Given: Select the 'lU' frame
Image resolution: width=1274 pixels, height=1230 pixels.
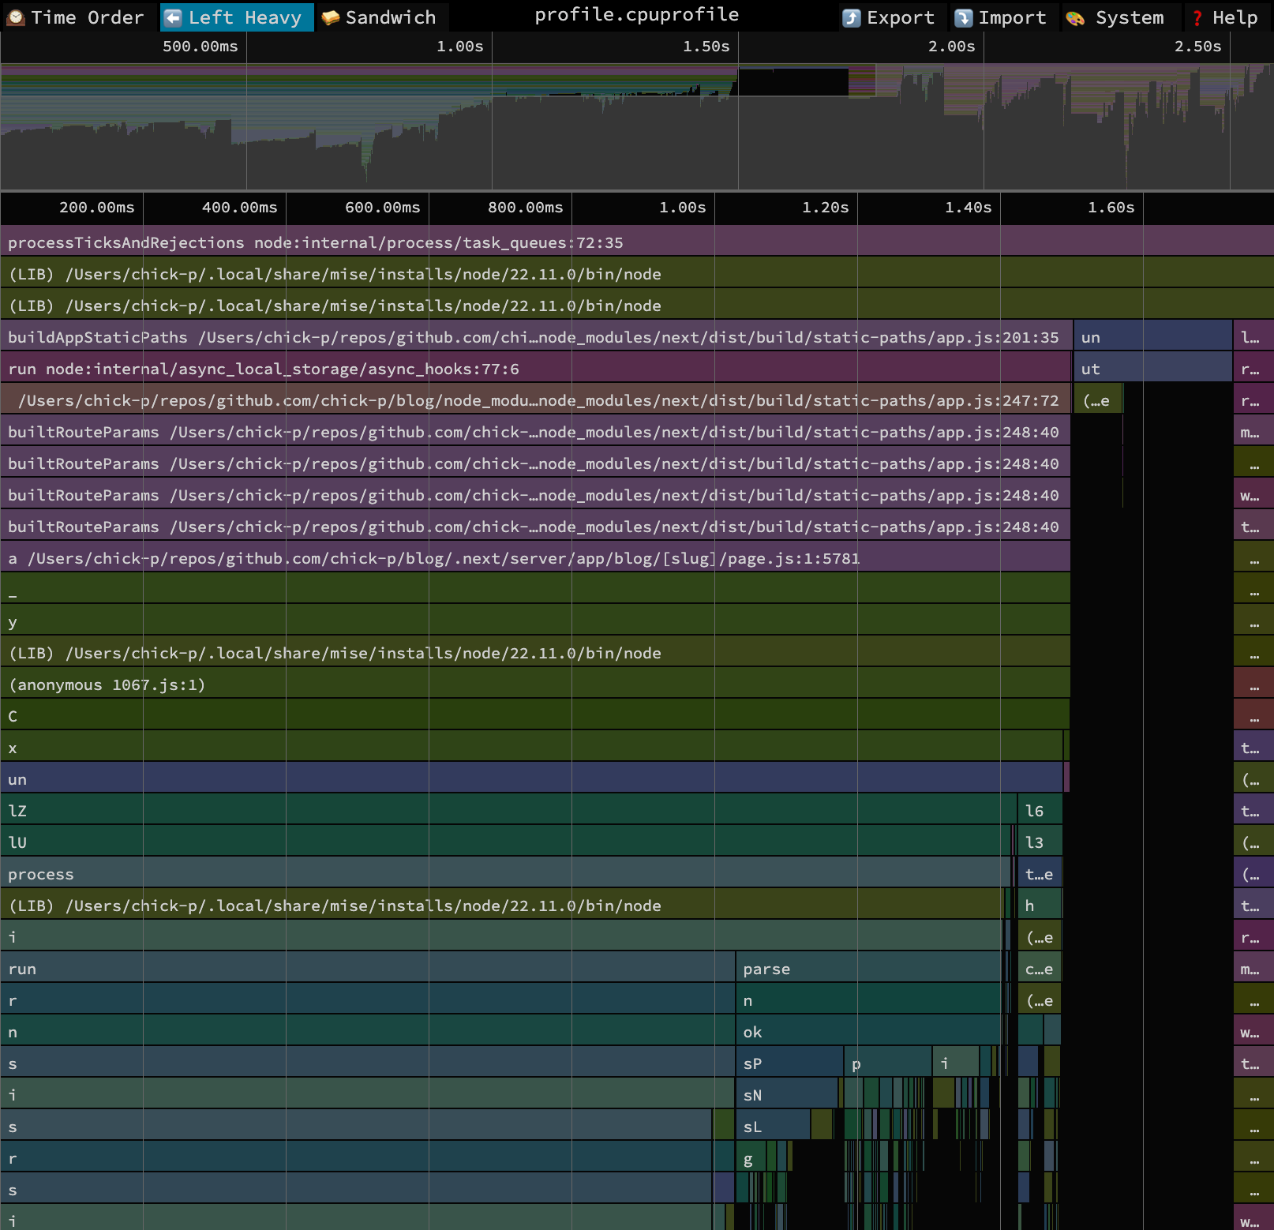Looking at the screenshot, I should tap(505, 841).
